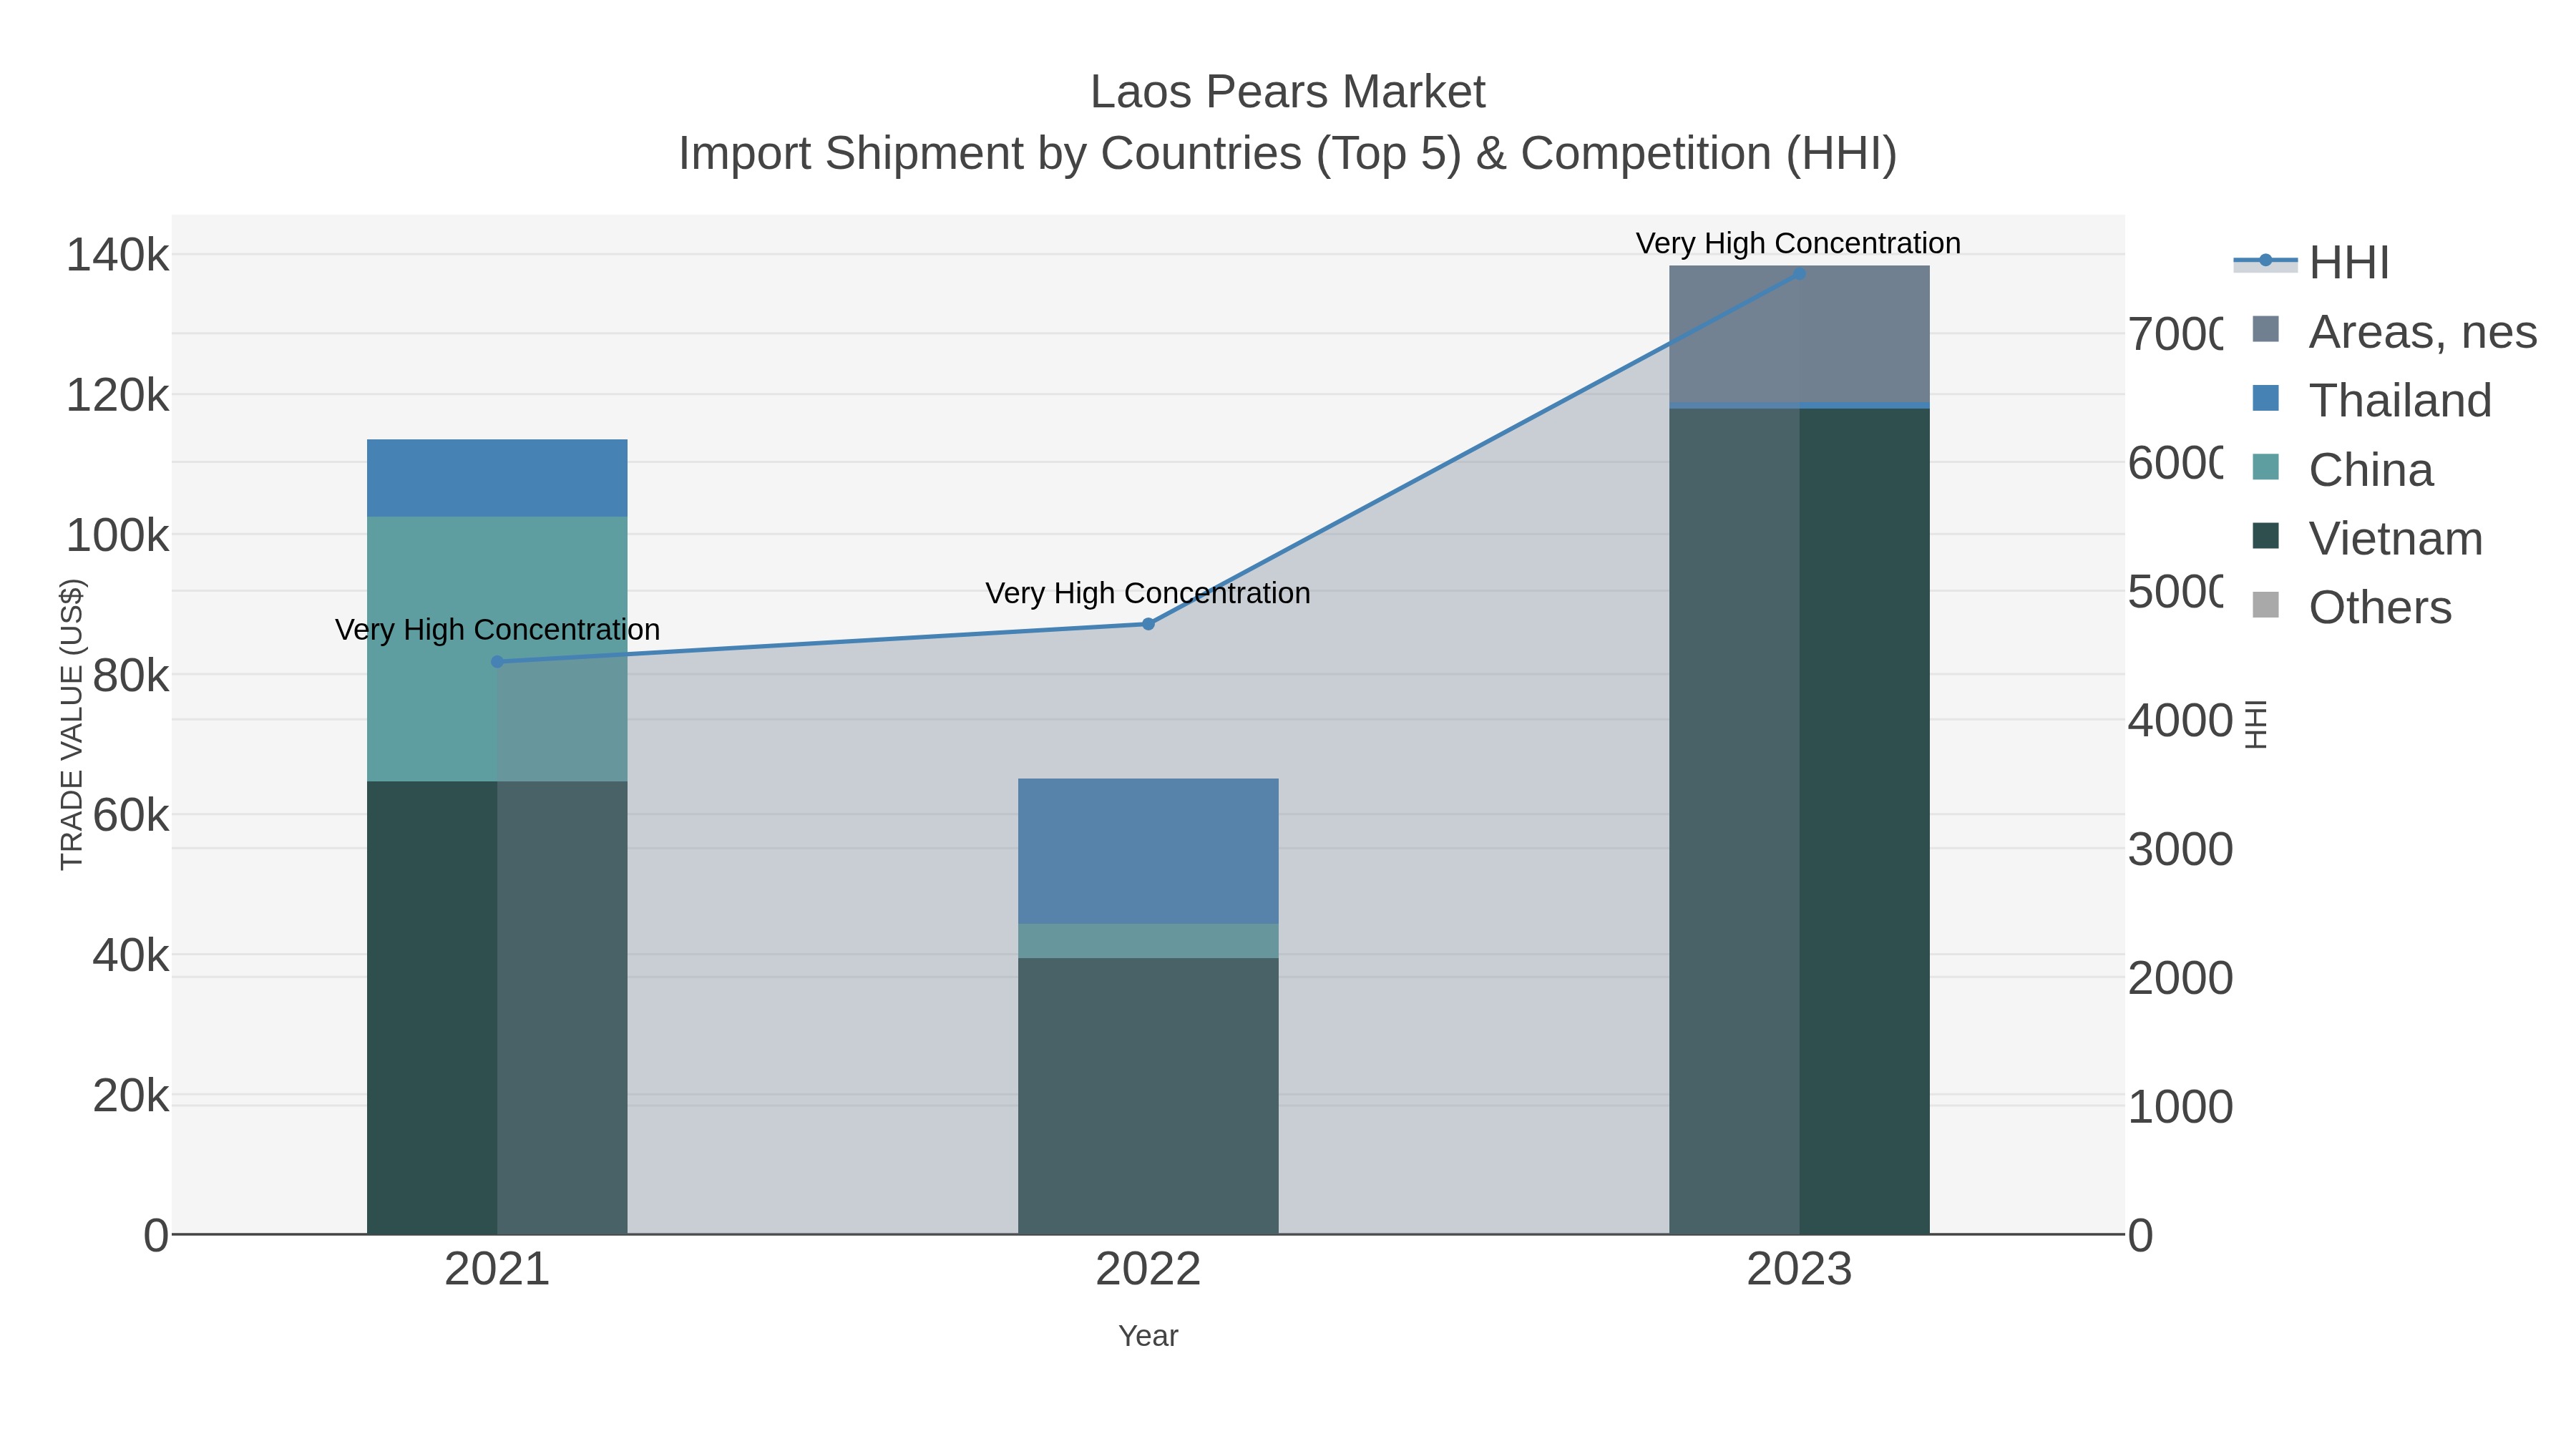This screenshot has height=1449, width=2576.
Task: Click the 2000 HHI axis tick label
Action: click(2181, 979)
